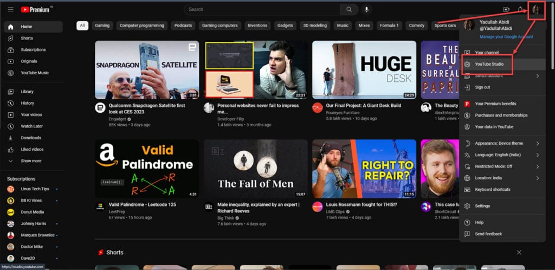
Task: Select the Formula 1 chip
Action: (x=389, y=25)
